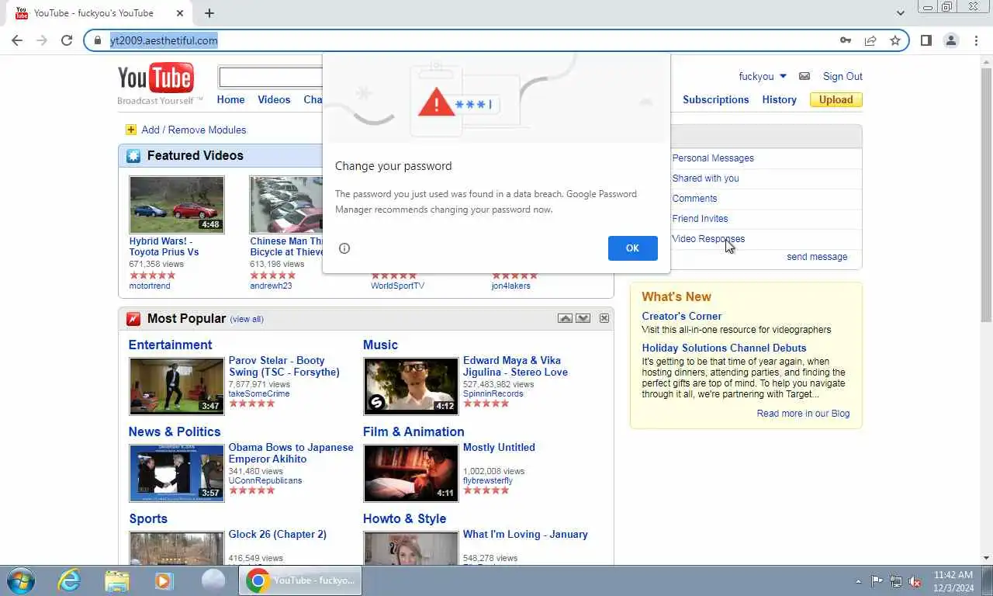
Task: Open Add / Remove Modules link
Action: (x=193, y=130)
